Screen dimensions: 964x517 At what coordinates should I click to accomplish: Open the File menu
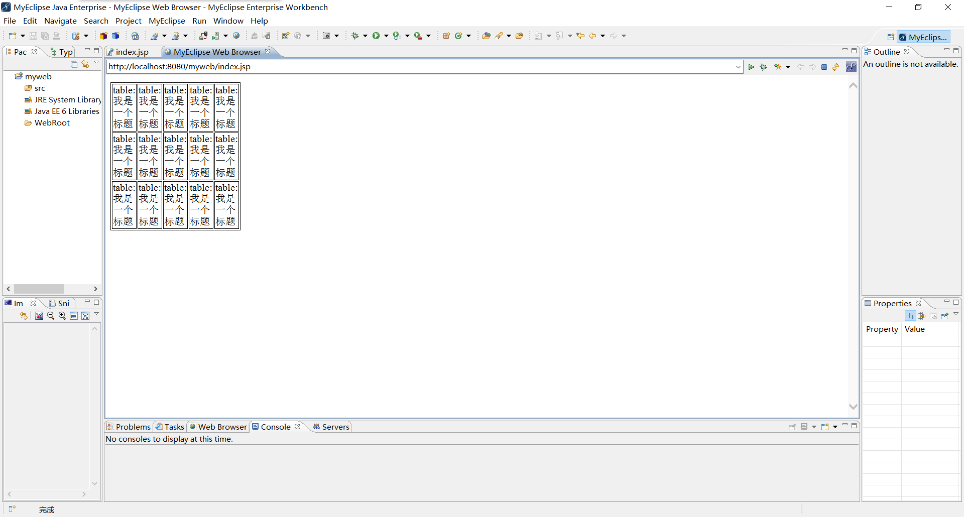[10, 21]
